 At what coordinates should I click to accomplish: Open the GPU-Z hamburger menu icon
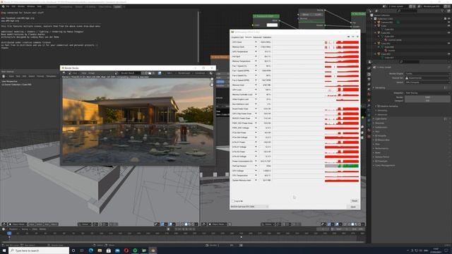[357, 37]
